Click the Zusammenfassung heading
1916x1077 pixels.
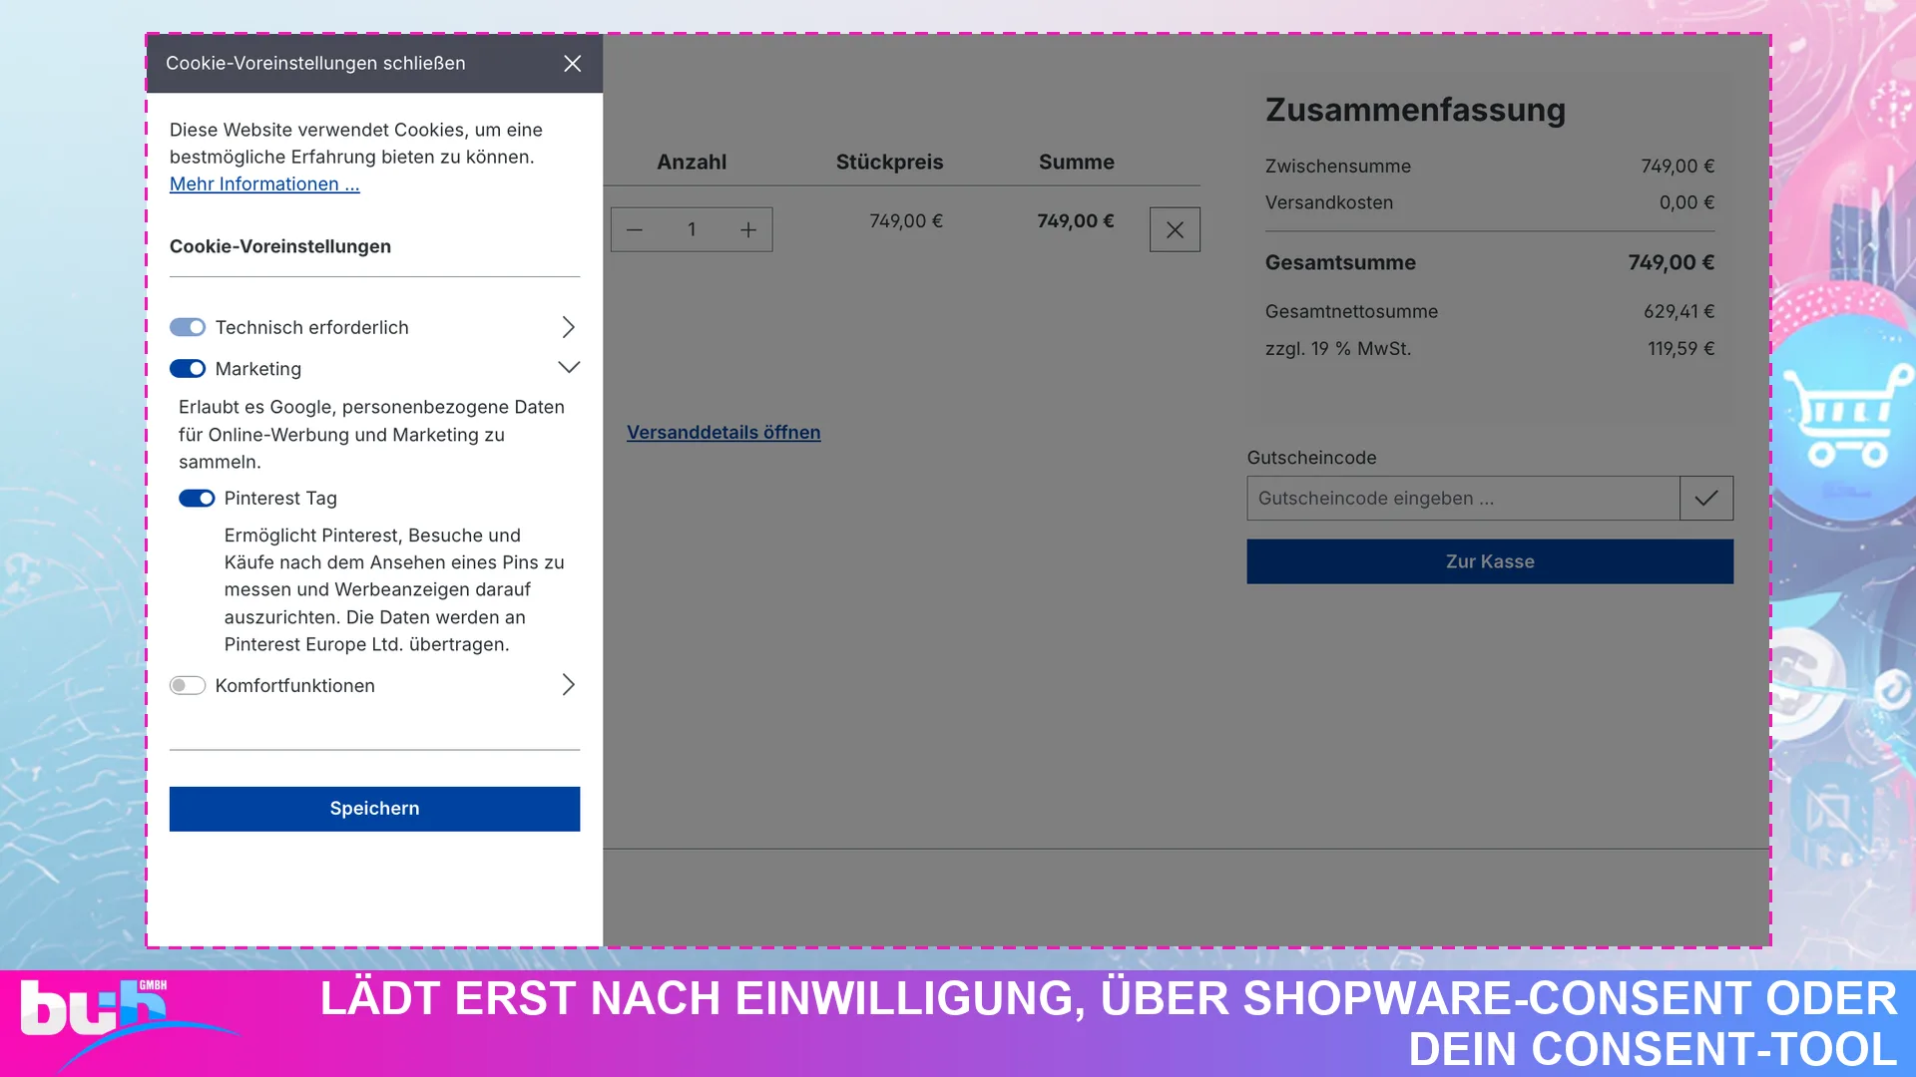(1415, 110)
